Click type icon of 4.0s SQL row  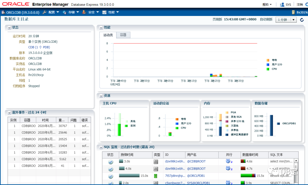click(x=156, y=169)
